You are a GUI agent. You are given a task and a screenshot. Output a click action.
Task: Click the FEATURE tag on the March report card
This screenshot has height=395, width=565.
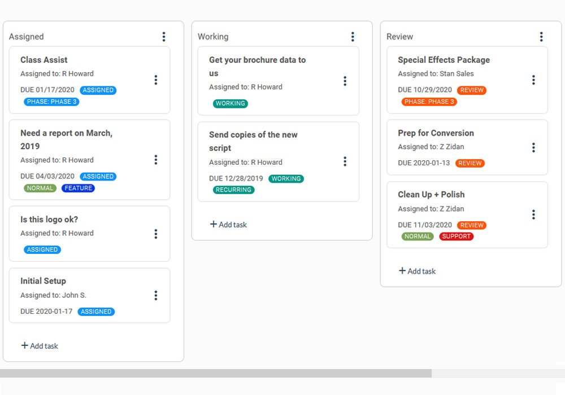(78, 188)
